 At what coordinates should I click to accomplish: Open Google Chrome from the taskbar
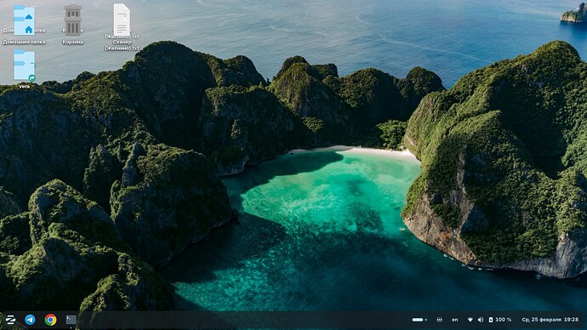[x=50, y=320]
